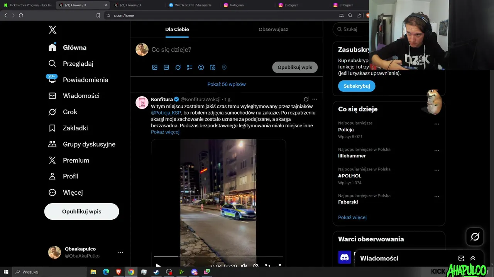Screen dimensions: 494x277
Task: Open Konfitura profile avatar
Action: pyautogui.click(x=142, y=103)
